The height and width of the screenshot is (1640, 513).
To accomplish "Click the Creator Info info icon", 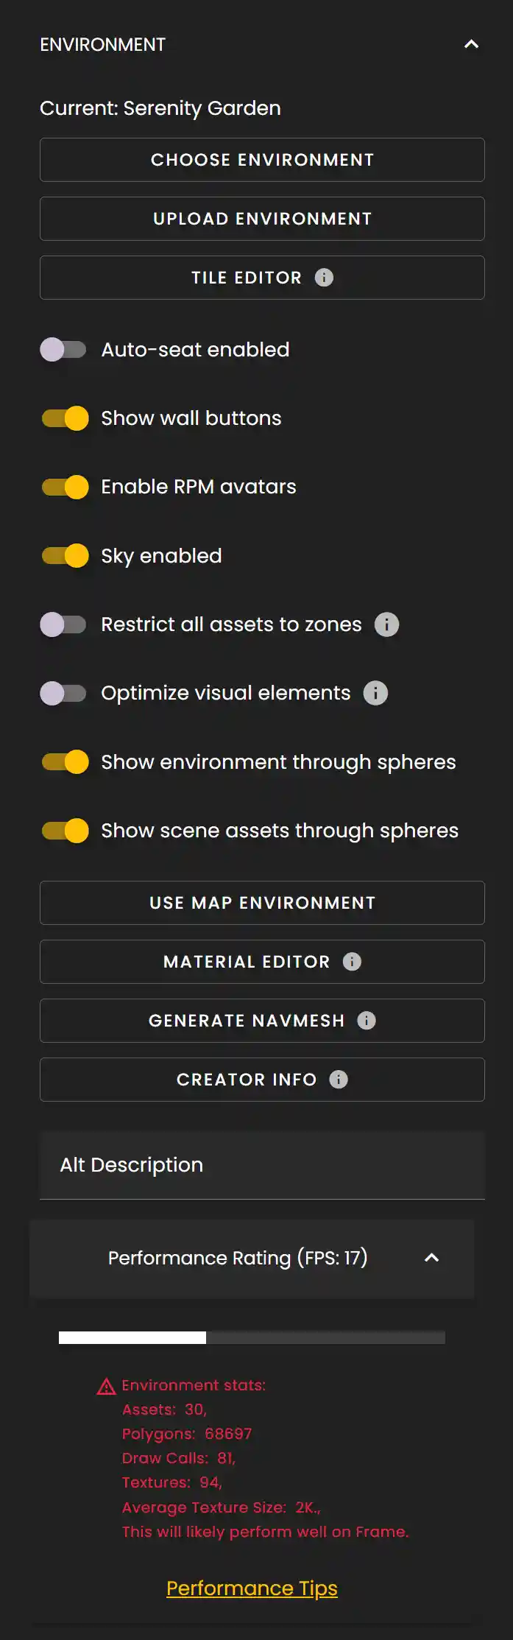I will pyautogui.click(x=338, y=1080).
